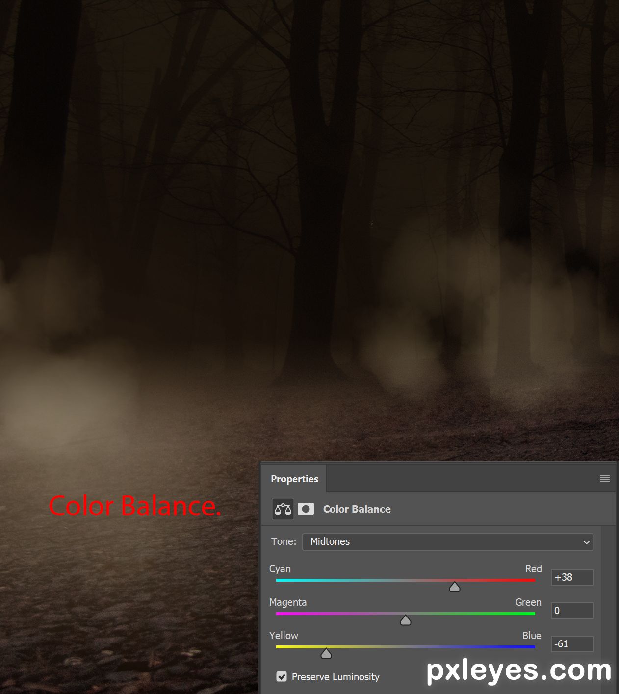Click the Color Balance adjustment scales icon
The width and height of the screenshot is (619, 694).
tap(283, 509)
